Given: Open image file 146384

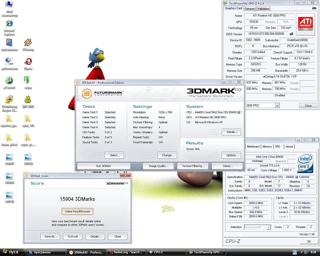Looking at the screenshot, I should (x=9, y=178).
